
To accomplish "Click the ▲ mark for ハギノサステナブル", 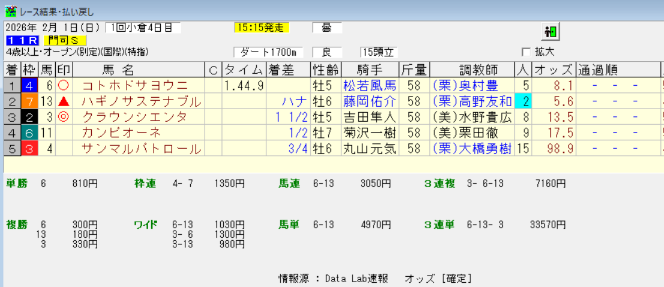I will 63,101.
